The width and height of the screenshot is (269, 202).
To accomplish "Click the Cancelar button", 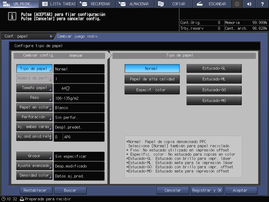I will (173, 191).
